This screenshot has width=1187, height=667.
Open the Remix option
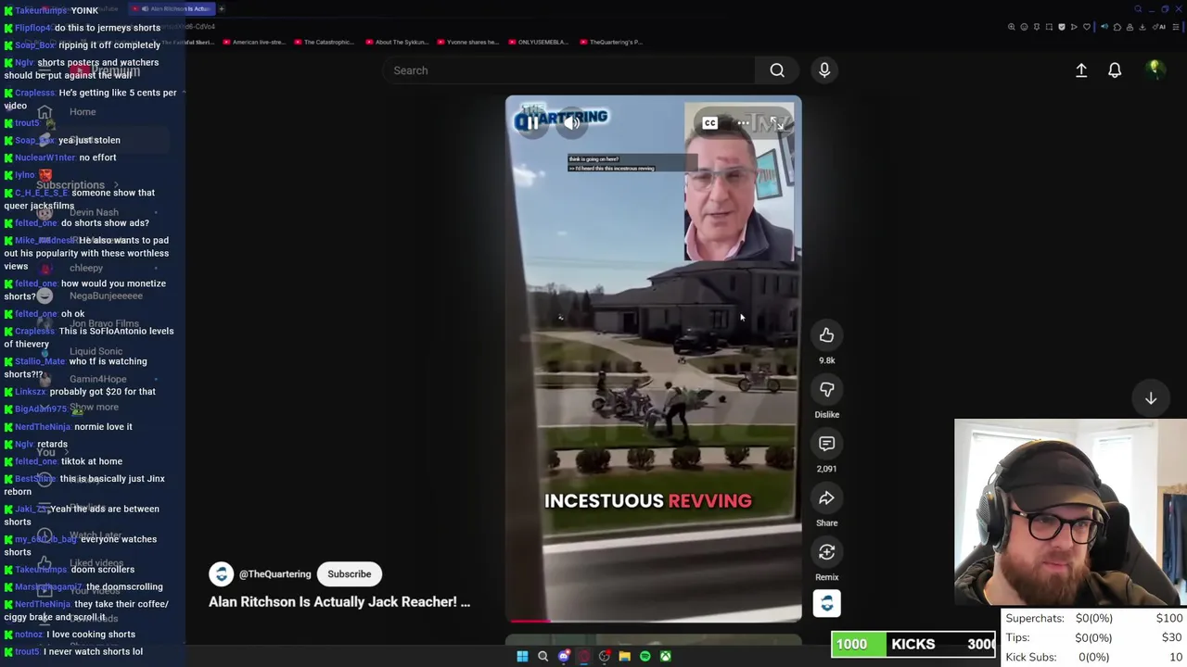click(x=826, y=552)
